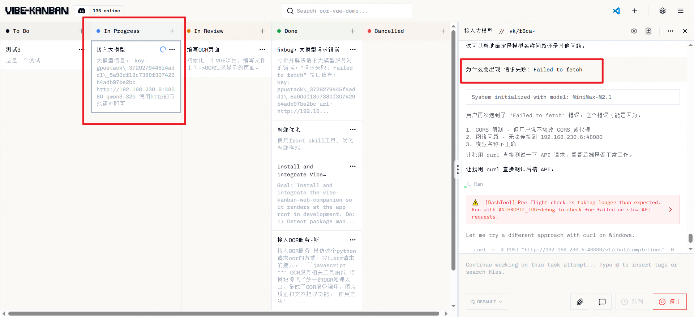Focus the search ocr-vue-demo field

(347, 11)
